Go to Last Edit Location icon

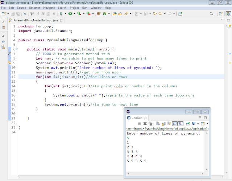coord(155,14)
